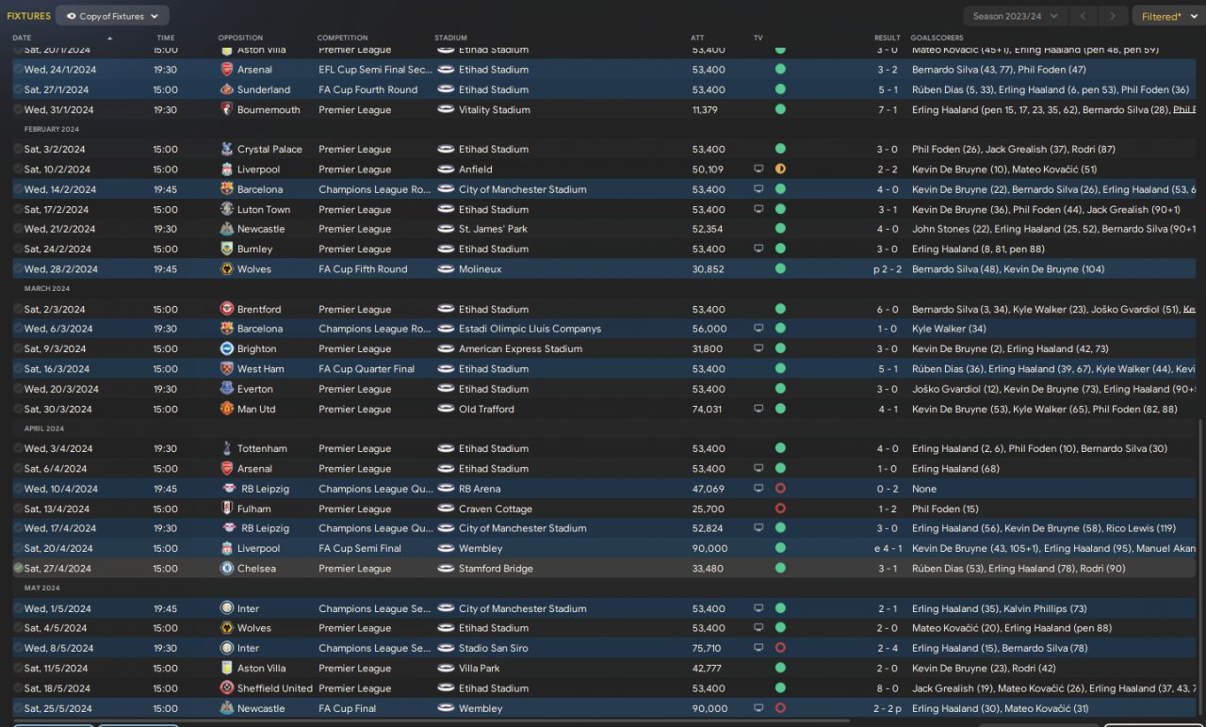Sort by the Opposition column header
The image size is (1206, 727).
pyautogui.click(x=240, y=38)
